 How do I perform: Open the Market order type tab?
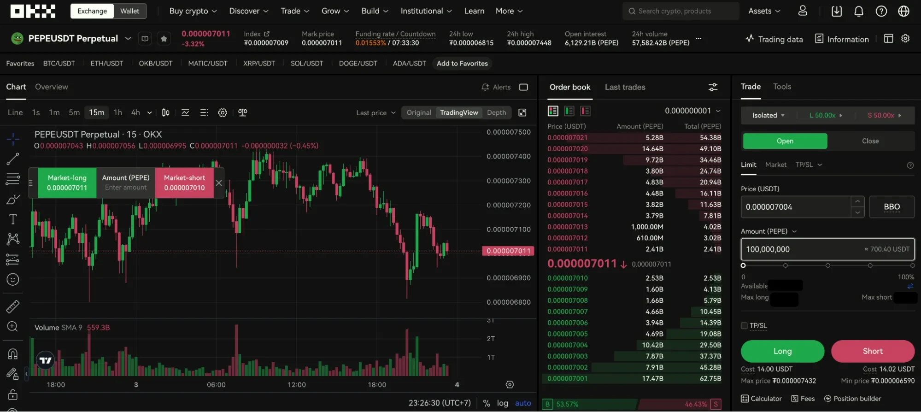[x=775, y=165]
